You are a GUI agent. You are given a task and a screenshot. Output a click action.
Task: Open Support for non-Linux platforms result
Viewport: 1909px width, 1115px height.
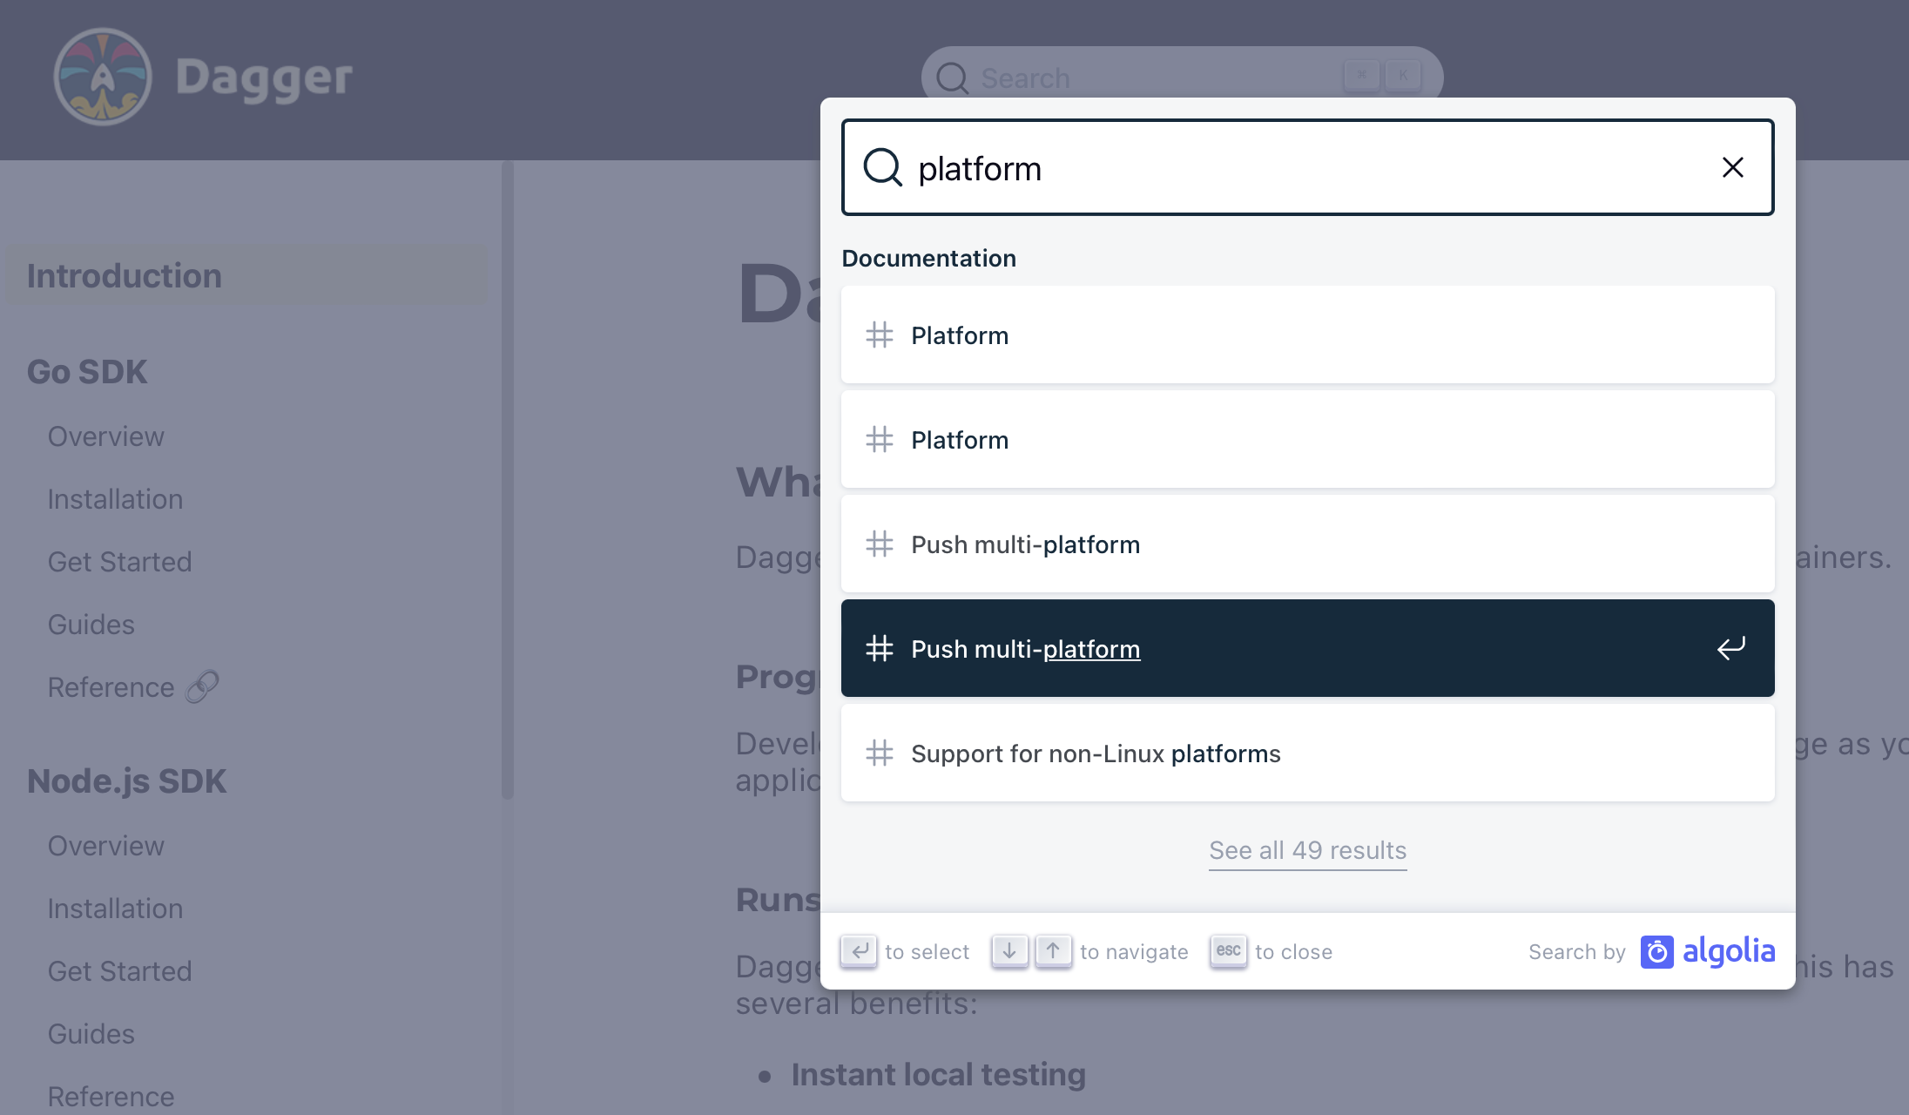(x=1095, y=753)
